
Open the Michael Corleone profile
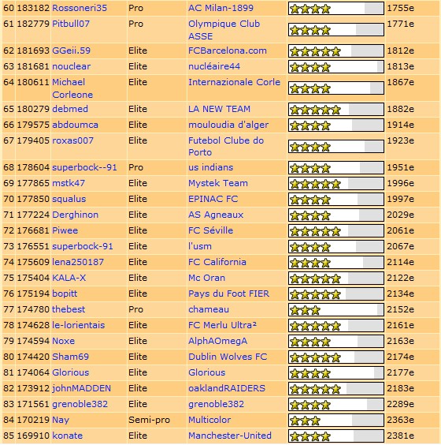(x=72, y=88)
